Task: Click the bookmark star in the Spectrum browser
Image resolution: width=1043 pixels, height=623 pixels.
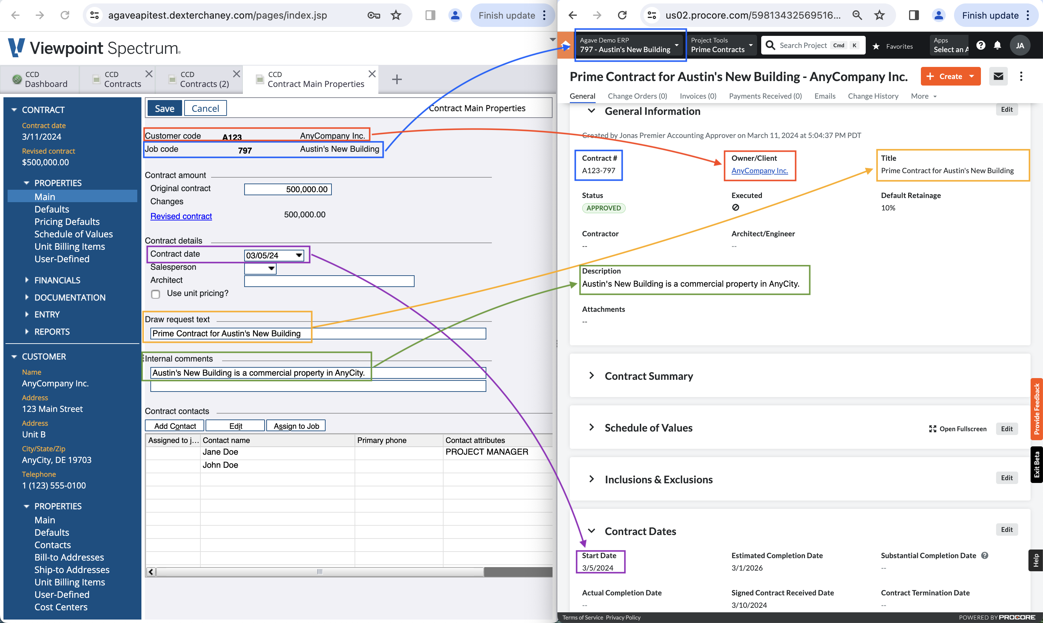Action: (x=396, y=16)
